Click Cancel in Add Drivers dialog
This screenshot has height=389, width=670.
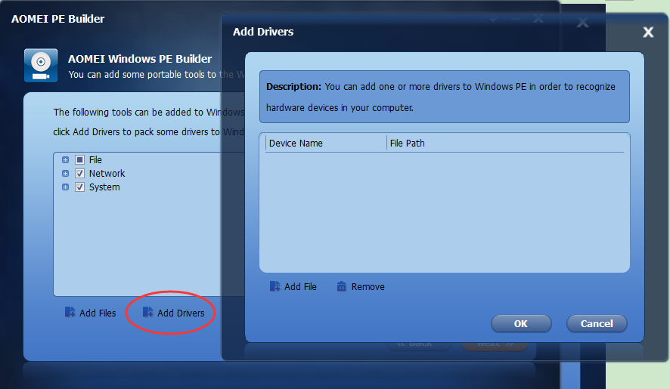[x=597, y=324]
